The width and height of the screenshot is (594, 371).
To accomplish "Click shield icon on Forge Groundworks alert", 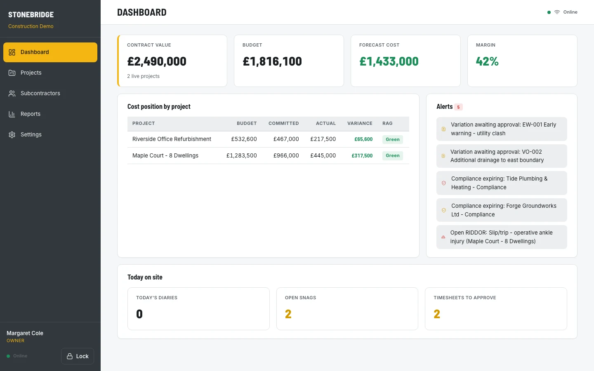I will pos(444,210).
